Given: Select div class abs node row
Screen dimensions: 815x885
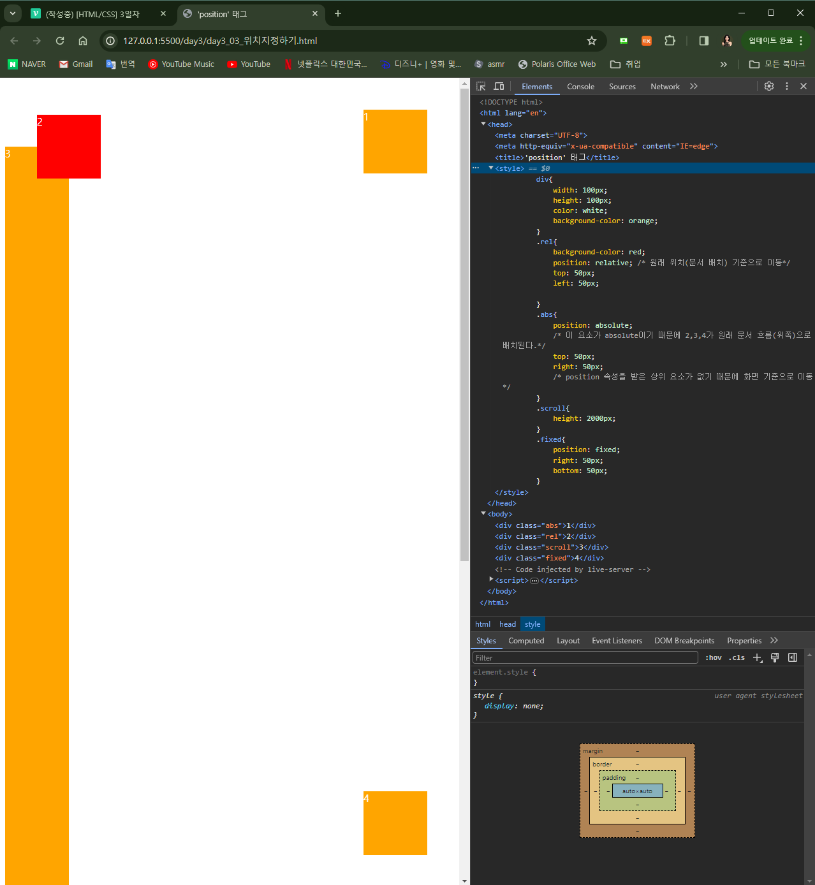Looking at the screenshot, I should pyautogui.click(x=545, y=525).
